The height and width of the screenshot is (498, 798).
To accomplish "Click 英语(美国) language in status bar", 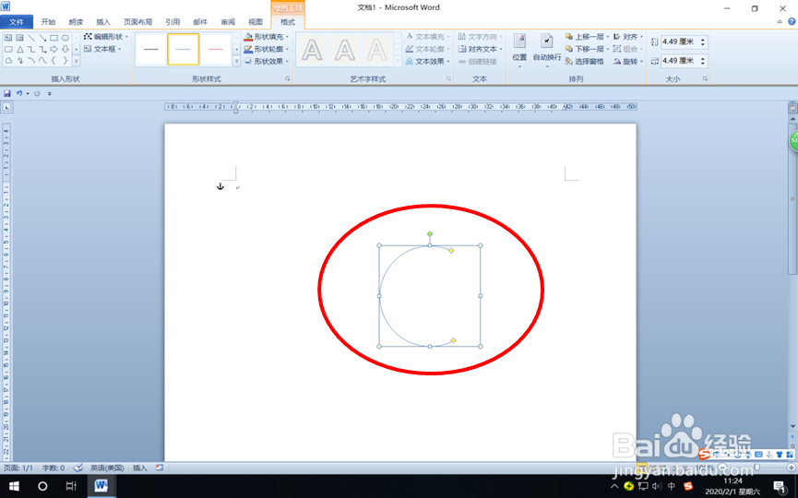I will coord(107,468).
